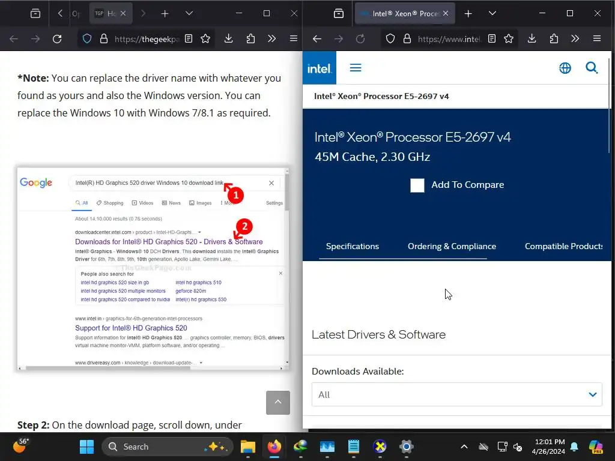Open shield icon in Intel window address bar
Screen dimensions: 615x461
click(x=390, y=39)
